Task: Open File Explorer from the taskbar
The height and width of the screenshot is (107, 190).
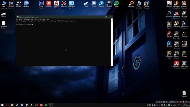Action: tap(12, 105)
